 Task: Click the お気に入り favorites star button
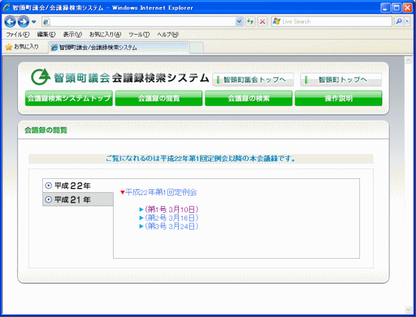click(x=22, y=47)
